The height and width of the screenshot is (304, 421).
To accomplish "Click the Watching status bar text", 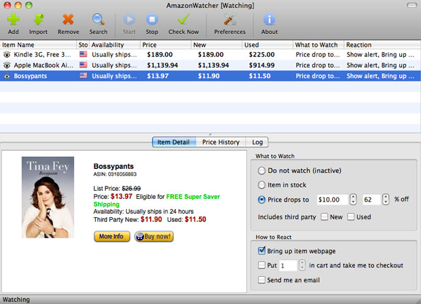I will point(16,299).
